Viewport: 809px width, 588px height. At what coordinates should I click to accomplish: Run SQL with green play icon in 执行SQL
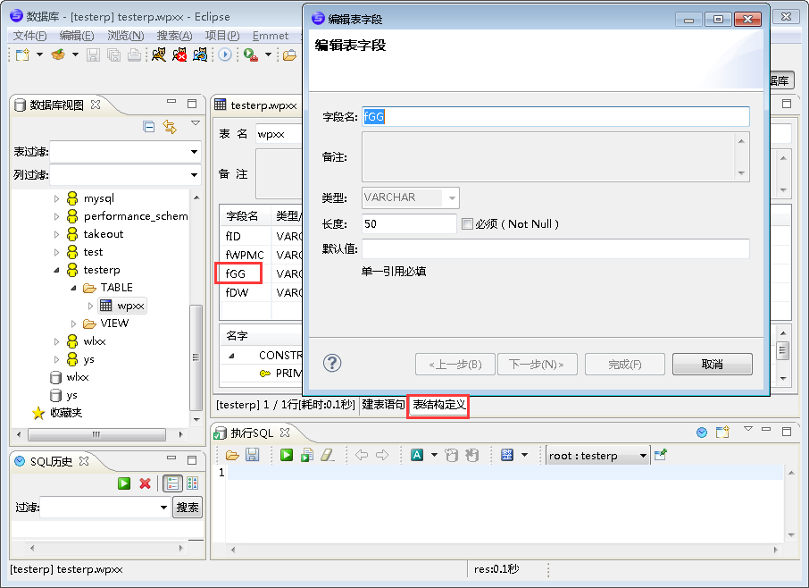(287, 455)
